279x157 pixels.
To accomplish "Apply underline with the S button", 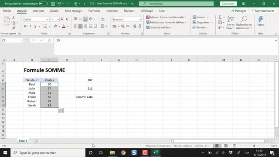I will click(35, 26).
